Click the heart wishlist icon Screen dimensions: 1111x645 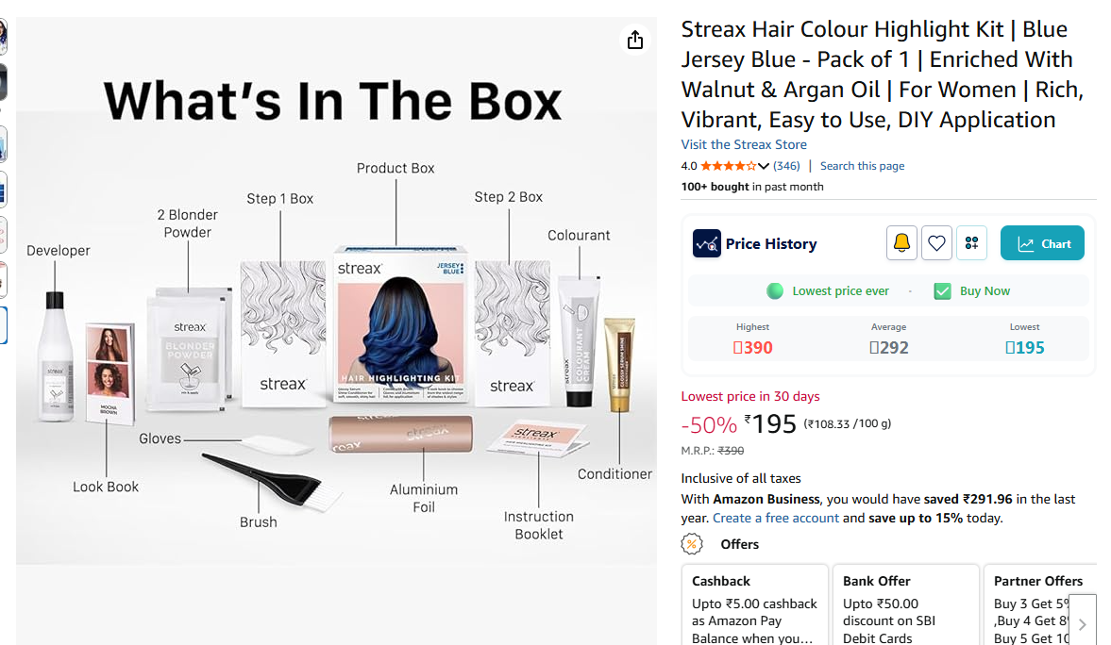pyautogui.click(x=936, y=243)
